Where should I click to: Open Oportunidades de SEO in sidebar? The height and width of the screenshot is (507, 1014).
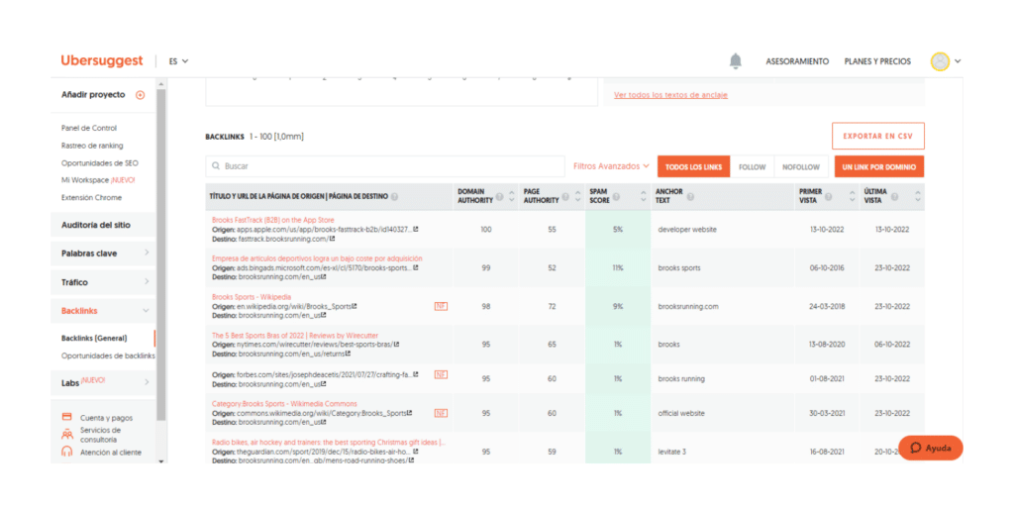(x=100, y=163)
